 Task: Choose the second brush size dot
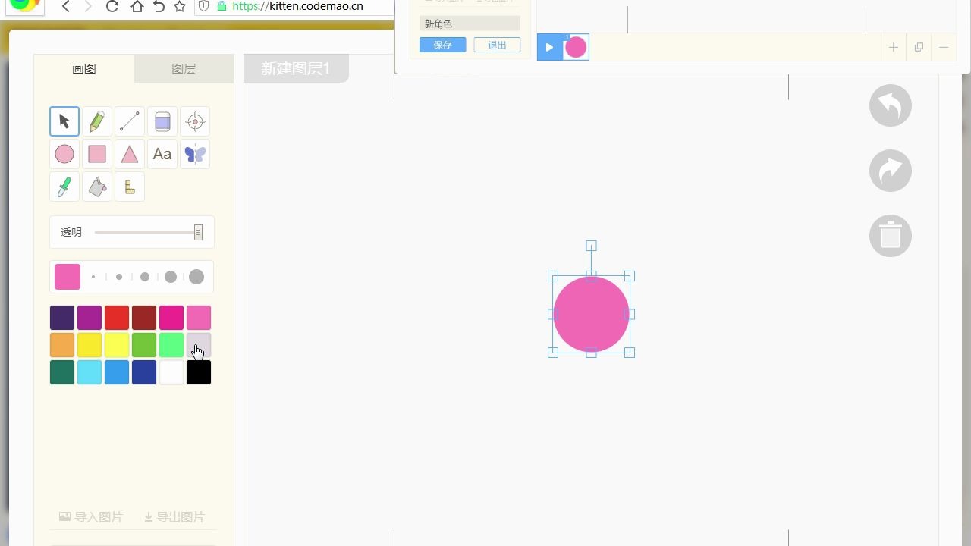119,277
